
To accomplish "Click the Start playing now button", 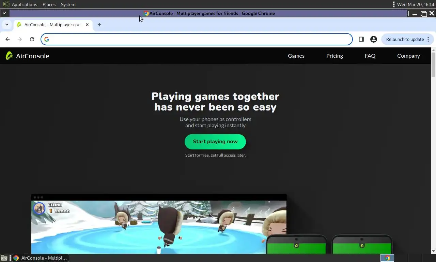I will coord(215,142).
